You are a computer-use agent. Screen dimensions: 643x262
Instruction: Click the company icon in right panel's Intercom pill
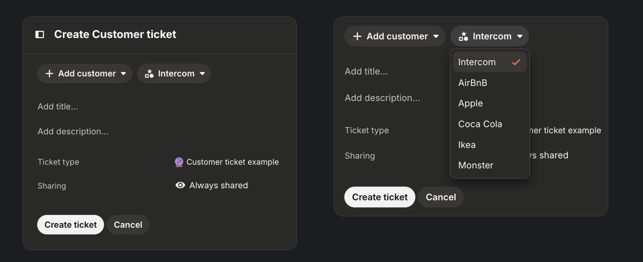(464, 36)
